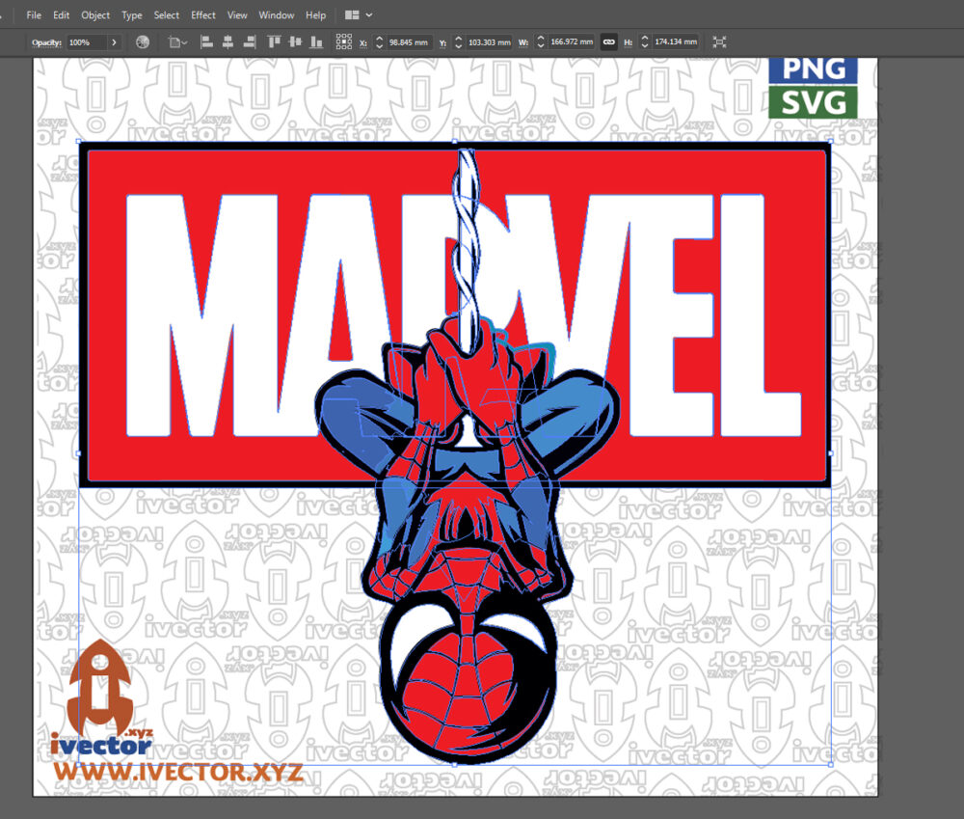Edit the H value 174.134 mm
The width and height of the screenshot is (964, 819).
pyautogui.click(x=676, y=41)
